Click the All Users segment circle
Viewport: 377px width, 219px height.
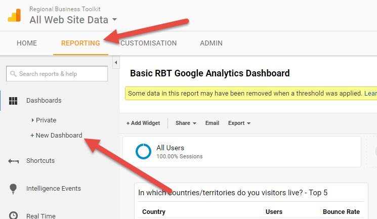[x=144, y=151]
